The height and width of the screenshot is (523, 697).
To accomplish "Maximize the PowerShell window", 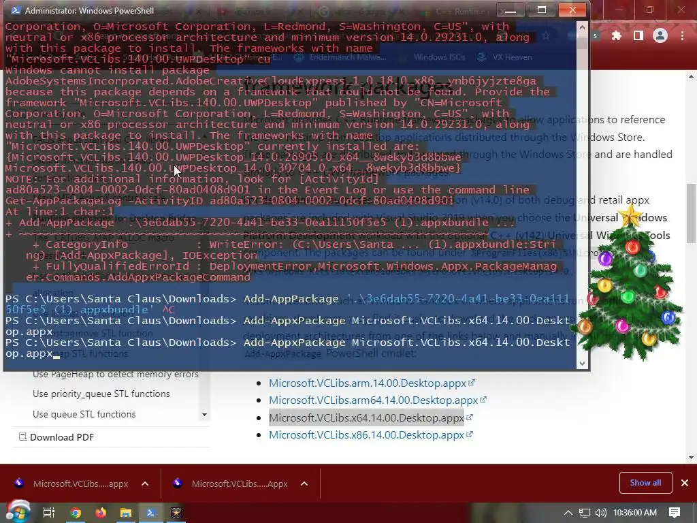I will coord(541,10).
